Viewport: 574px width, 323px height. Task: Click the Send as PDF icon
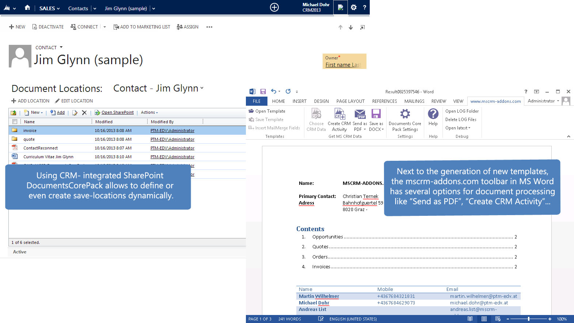click(360, 114)
